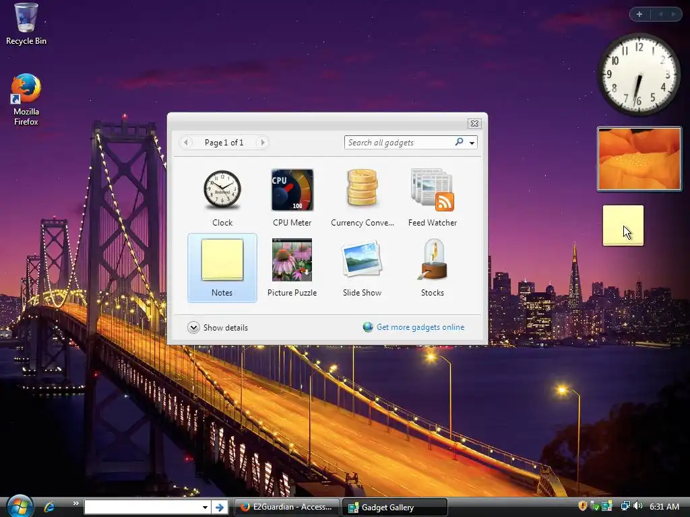Select the Clock gadget icon
This screenshot has width=690, height=517.
click(x=222, y=190)
